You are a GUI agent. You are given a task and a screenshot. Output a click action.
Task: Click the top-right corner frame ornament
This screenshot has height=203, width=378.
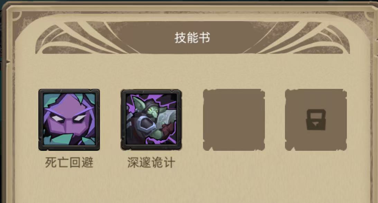(369, 16)
